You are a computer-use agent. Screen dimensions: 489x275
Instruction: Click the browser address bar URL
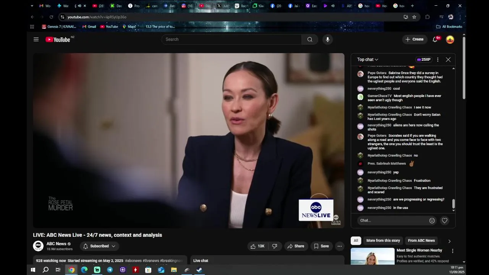tap(97, 17)
